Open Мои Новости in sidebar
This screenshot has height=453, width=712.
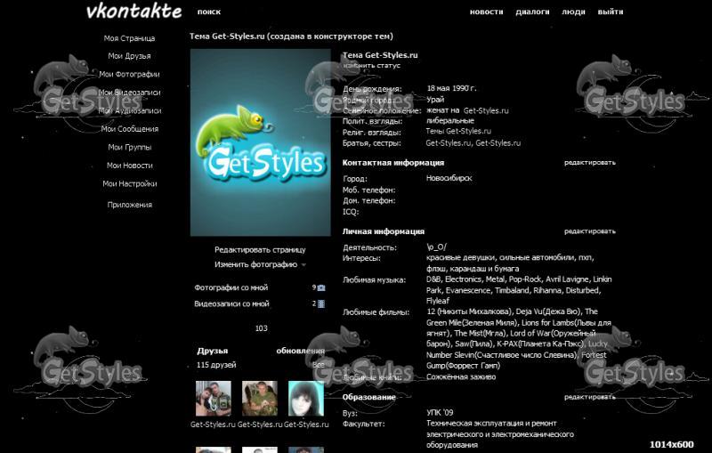[129, 166]
